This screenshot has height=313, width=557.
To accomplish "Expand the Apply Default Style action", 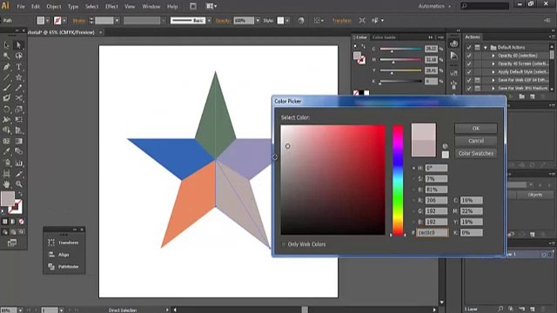I will [x=493, y=71].
